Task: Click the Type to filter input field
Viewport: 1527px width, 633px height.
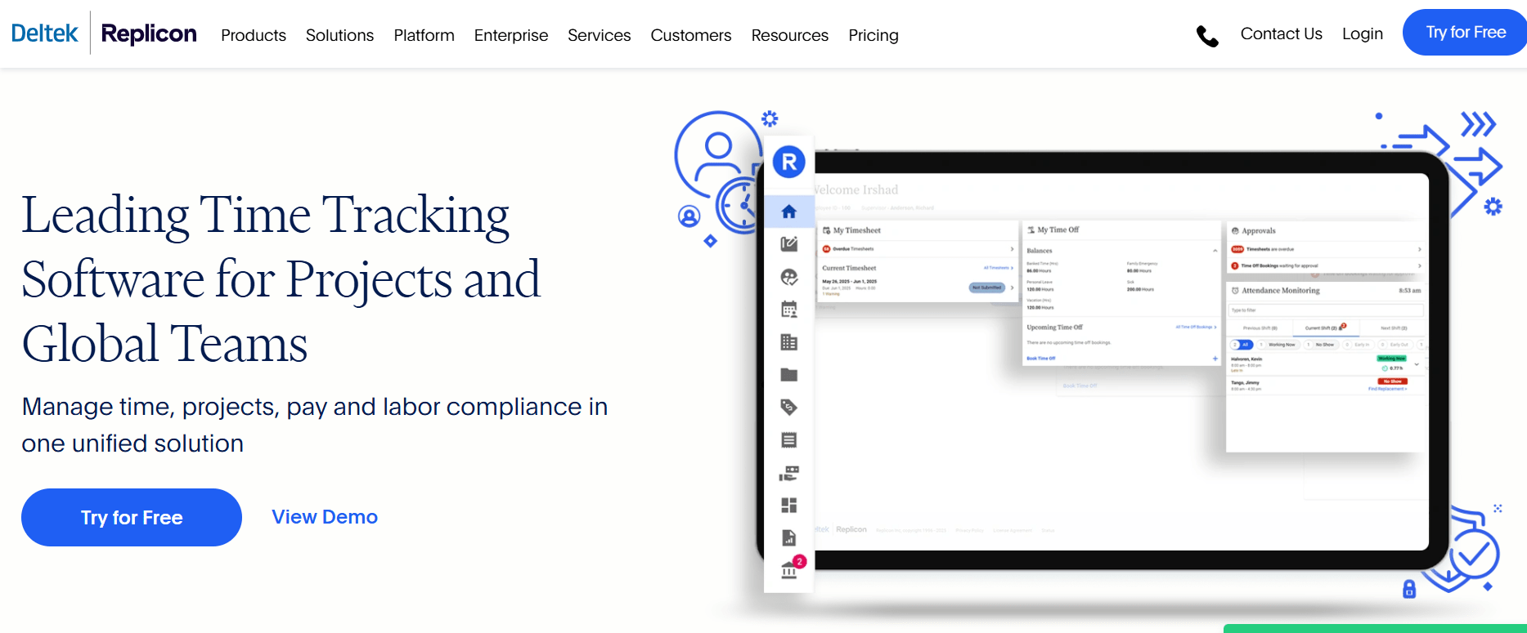Action: (x=1325, y=310)
